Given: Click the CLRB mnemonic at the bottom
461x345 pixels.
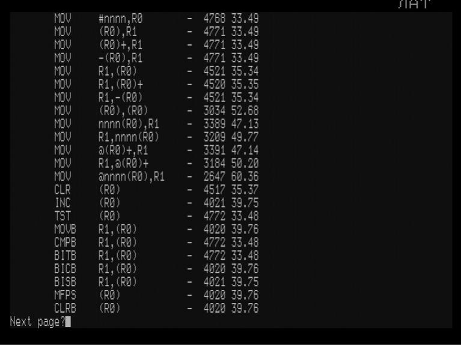Looking at the screenshot, I should 66,308.
